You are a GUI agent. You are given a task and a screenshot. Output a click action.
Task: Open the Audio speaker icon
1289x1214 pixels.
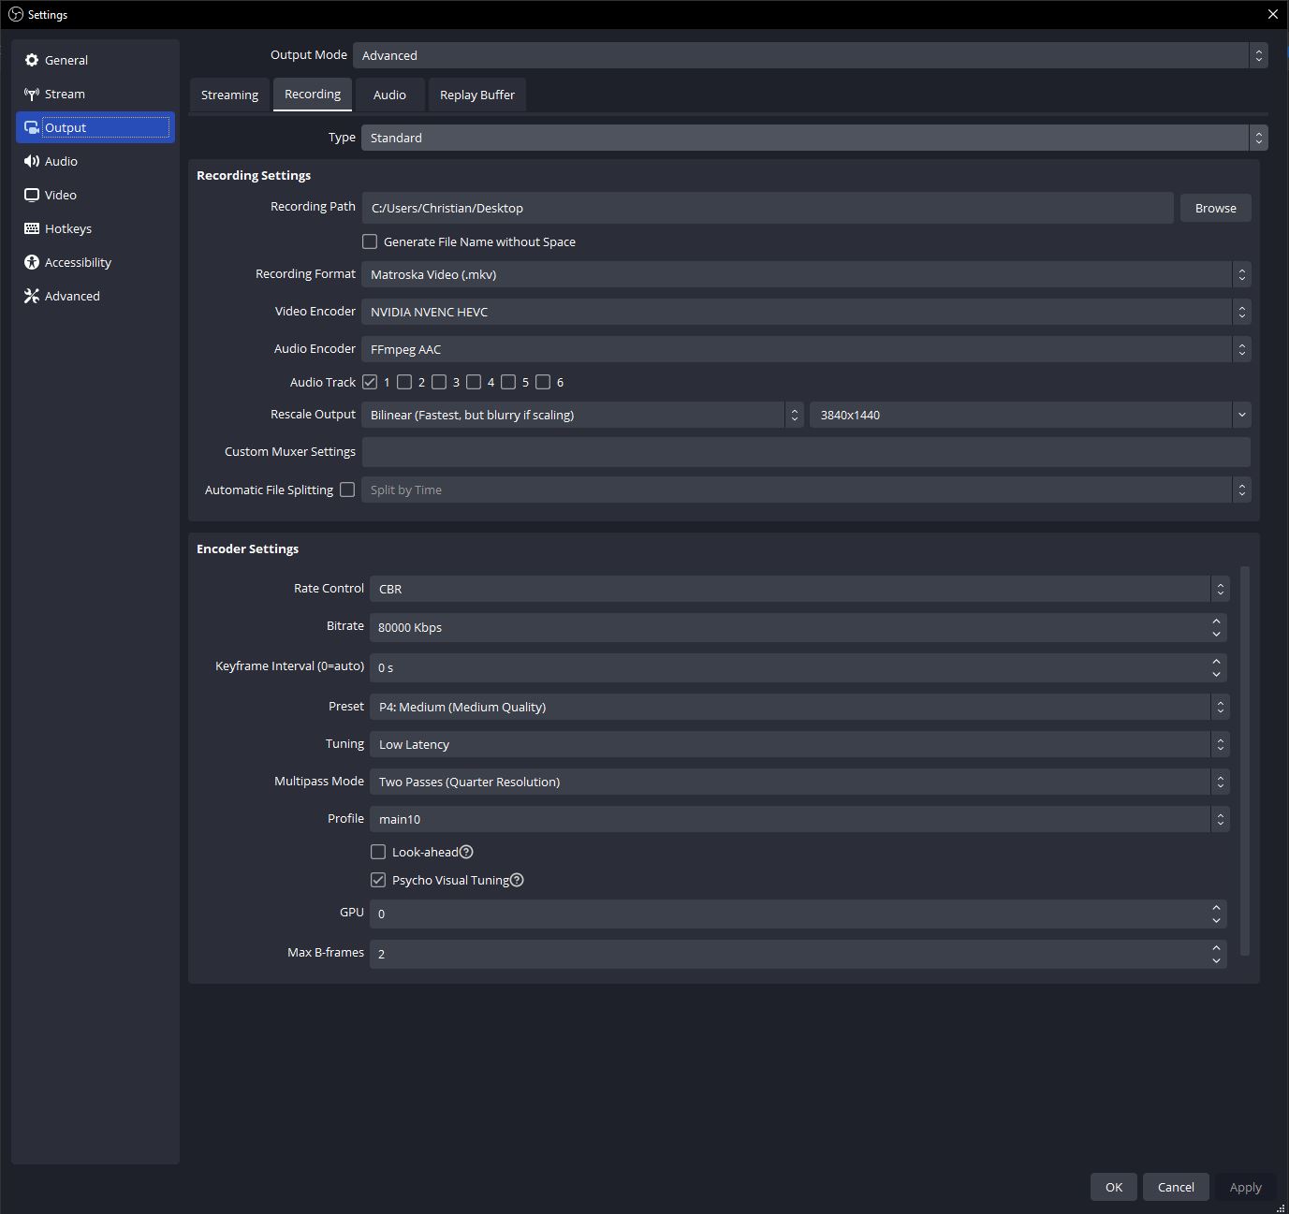32,161
